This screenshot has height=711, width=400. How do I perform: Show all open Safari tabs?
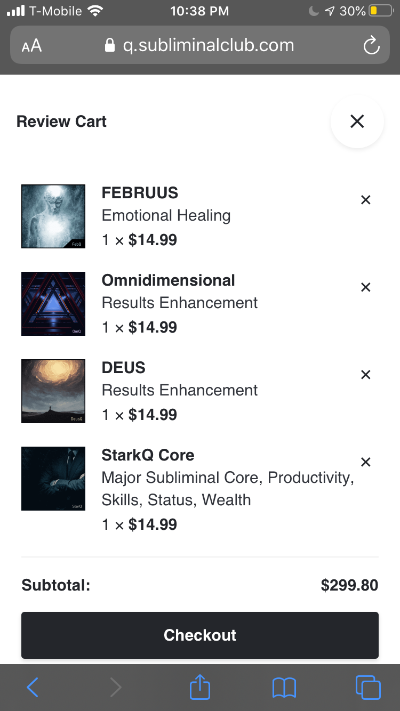coord(367,688)
